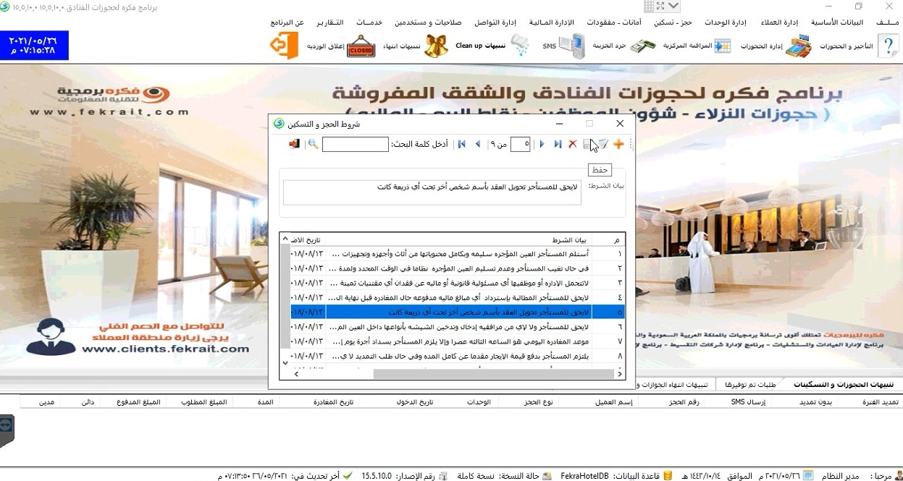Viewport: 903px width, 481px height.
Task: Click the orange logout icon in main toolbar
Action: pos(284,46)
